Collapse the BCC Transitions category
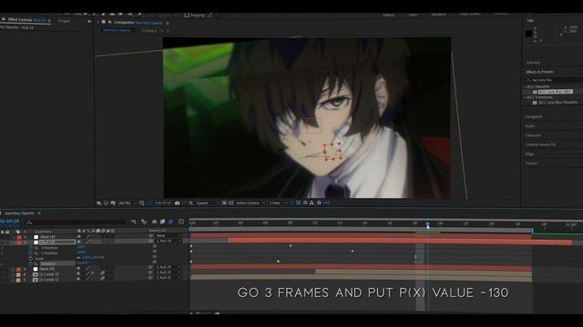Screen dimensions: 583x327 coord(526,97)
